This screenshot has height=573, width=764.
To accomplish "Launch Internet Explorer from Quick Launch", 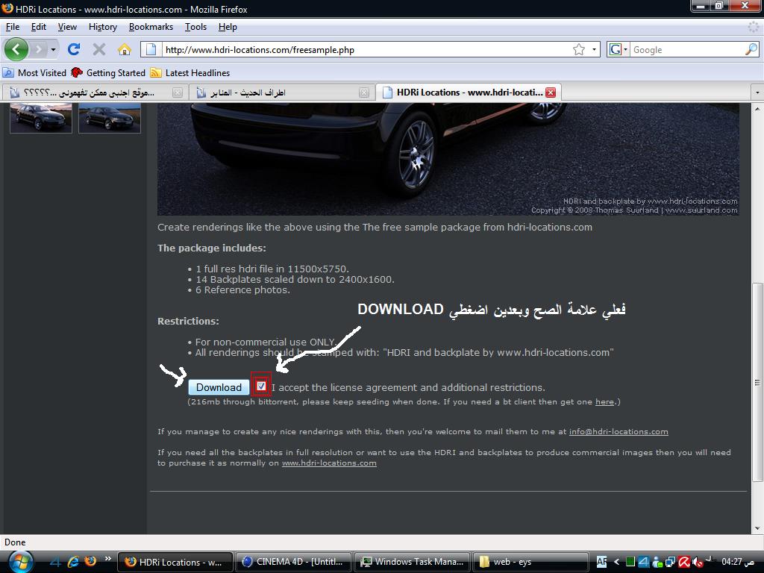I will pyautogui.click(x=73, y=562).
